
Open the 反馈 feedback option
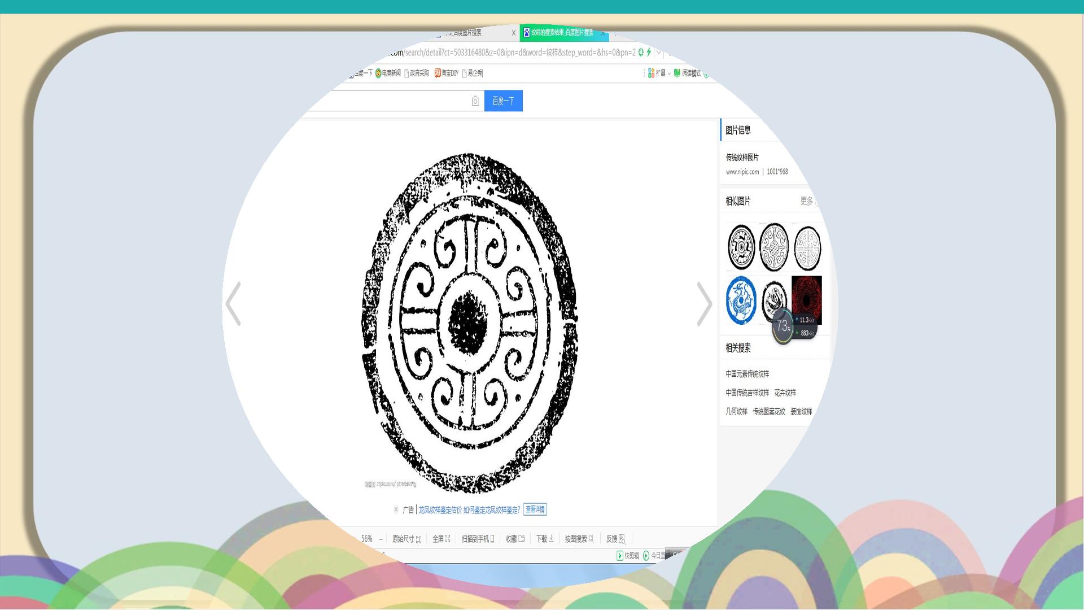click(x=616, y=539)
